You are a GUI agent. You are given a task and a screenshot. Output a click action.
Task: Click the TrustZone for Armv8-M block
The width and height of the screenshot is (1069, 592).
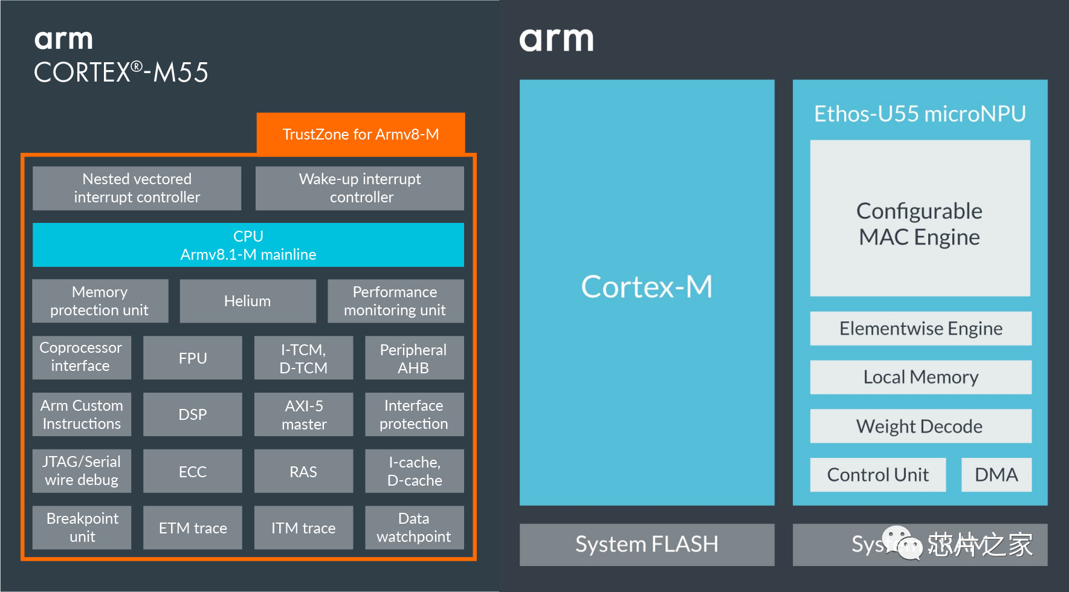coord(361,134)
